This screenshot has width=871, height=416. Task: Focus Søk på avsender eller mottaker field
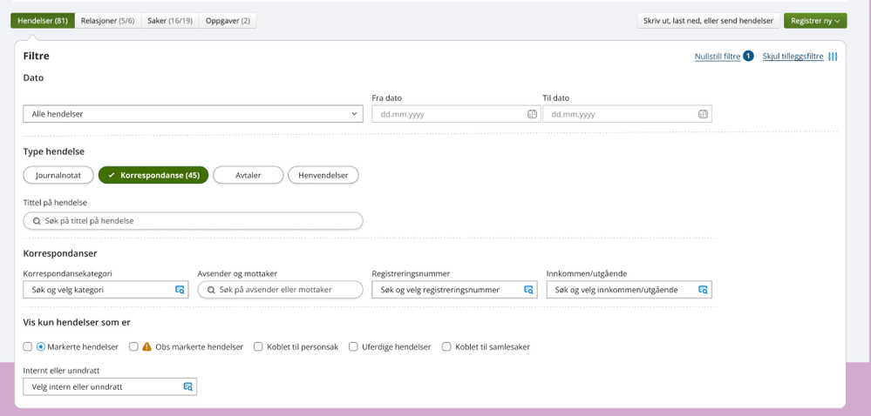280,290
